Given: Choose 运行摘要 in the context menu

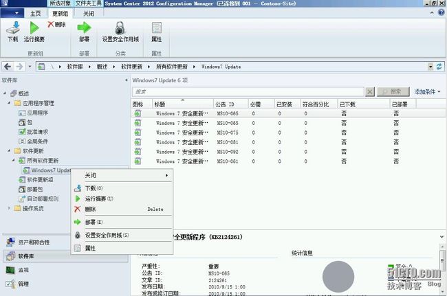Looking at the screenshot, I should point(122,198).
